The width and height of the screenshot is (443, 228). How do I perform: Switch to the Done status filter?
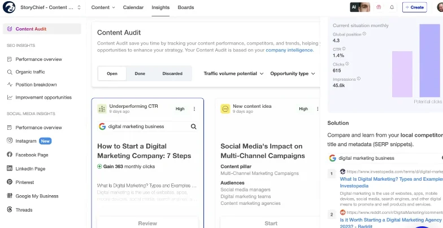[140, 73]
